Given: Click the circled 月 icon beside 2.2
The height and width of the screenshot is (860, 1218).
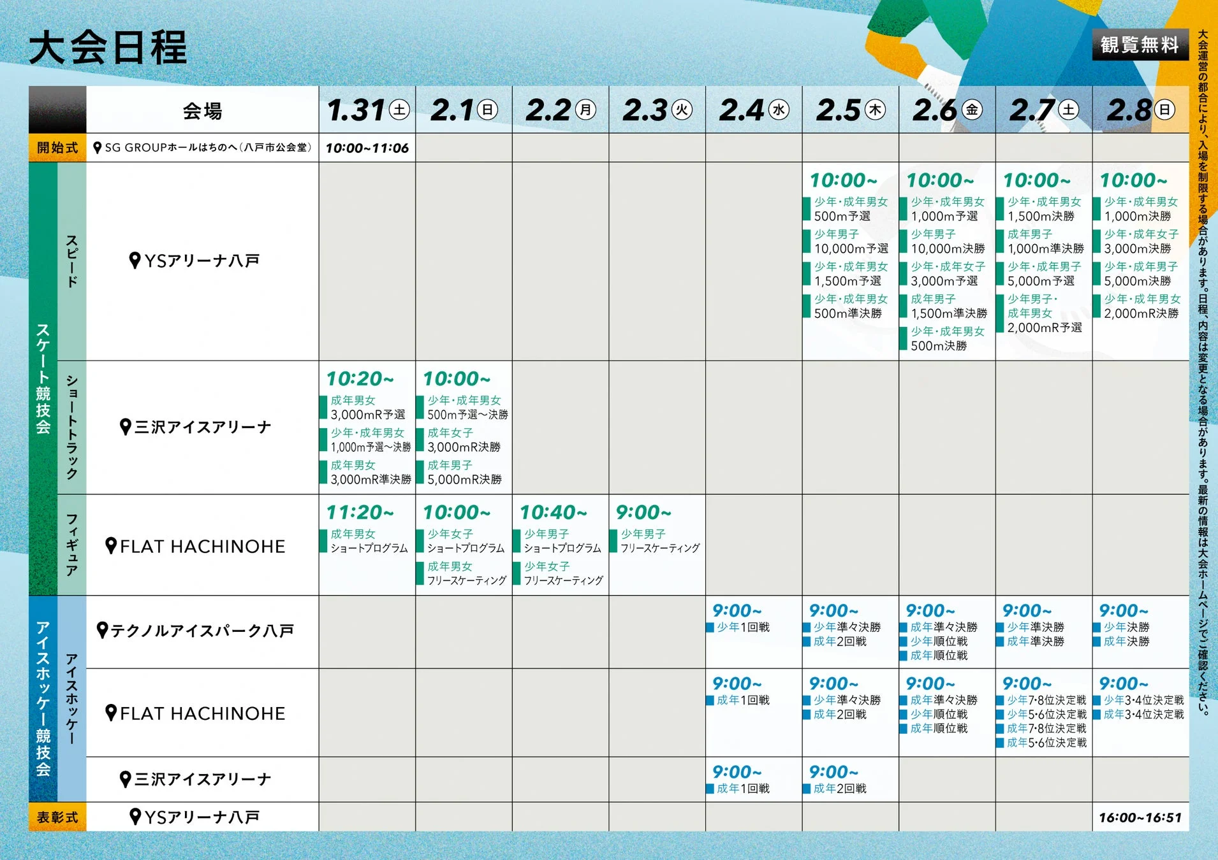Looking at the screenshot, I should tap(585, 110).
